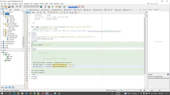The height and width of the screenshot is (95, 170).
Task: Collapse code fold at line 19 body tag
Action: tap(29, 49)
